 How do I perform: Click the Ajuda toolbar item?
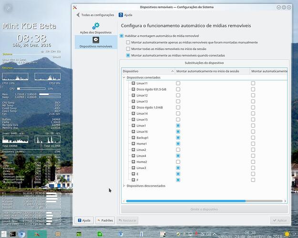(125, 15)
